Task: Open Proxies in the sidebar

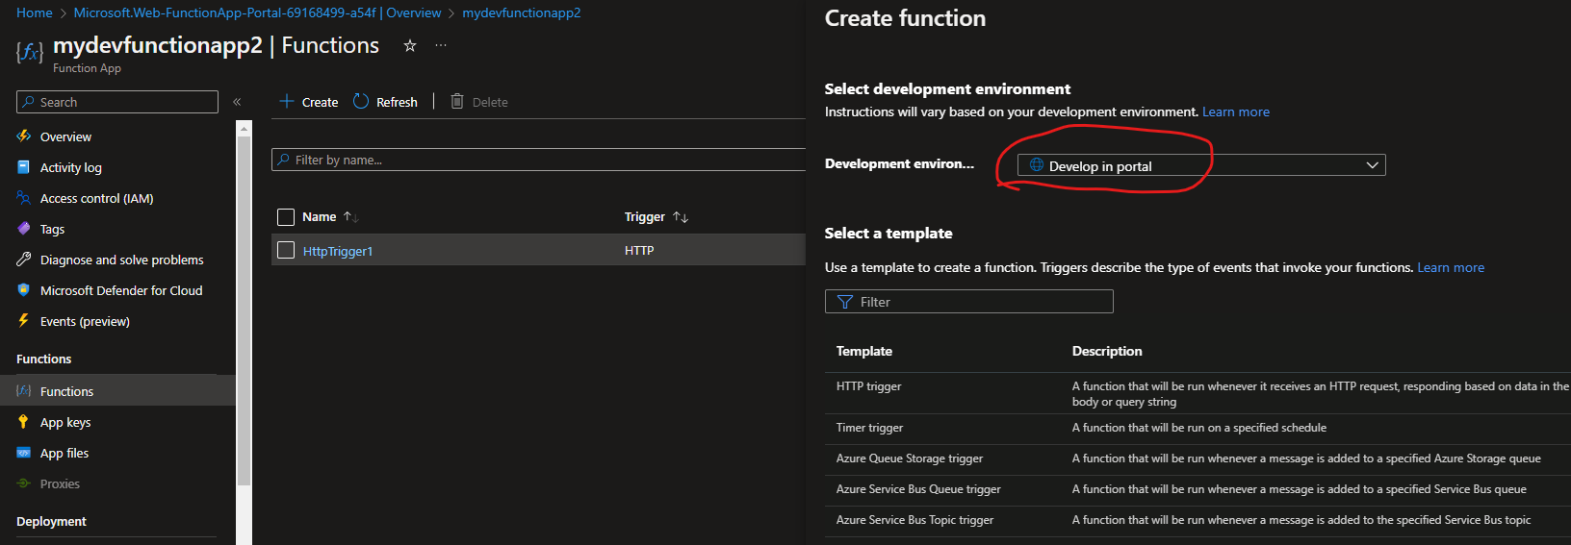Action: pos(60,483)
